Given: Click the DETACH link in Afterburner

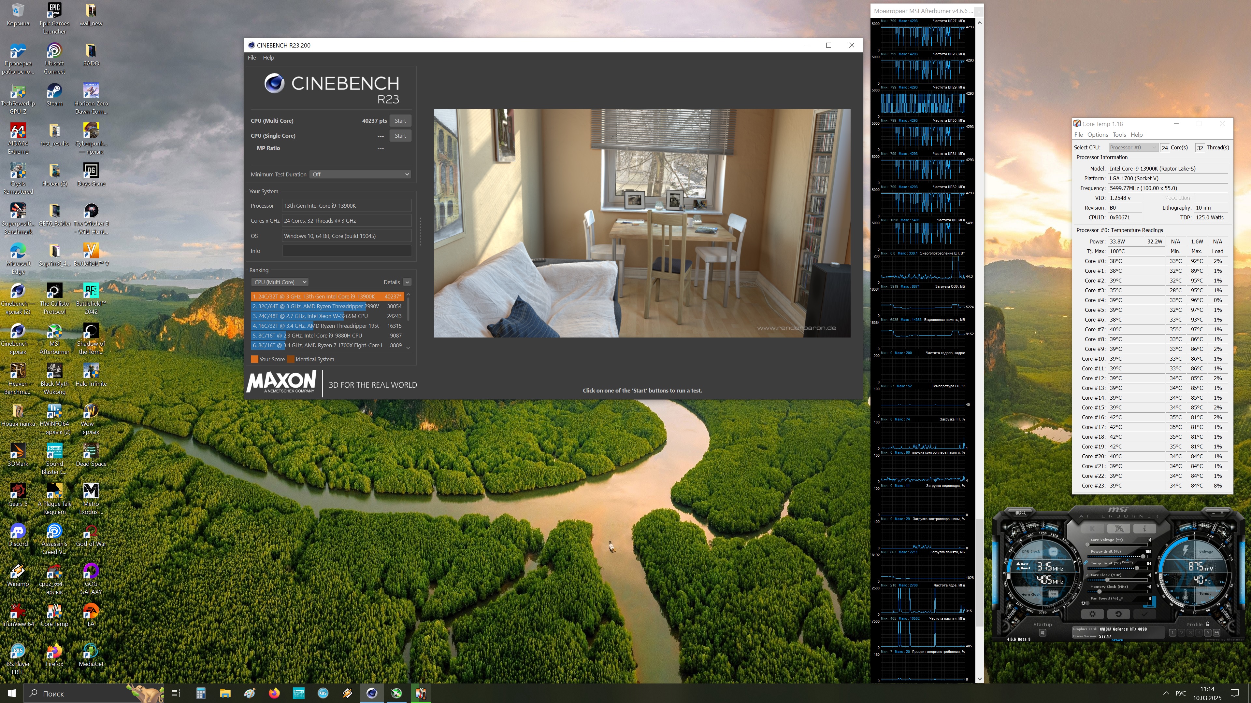Looking at the screenshot, I should pos(1117,641).
